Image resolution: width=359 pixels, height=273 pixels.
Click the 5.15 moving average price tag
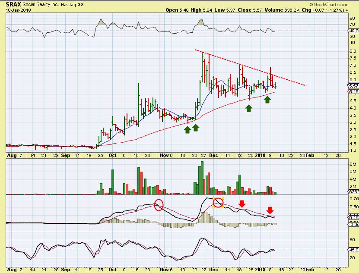353,92
